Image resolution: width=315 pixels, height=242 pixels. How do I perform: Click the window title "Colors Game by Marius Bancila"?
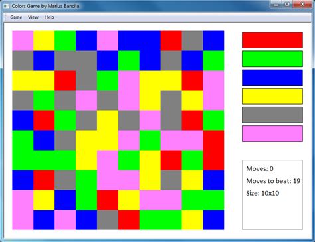pos(45,6)
